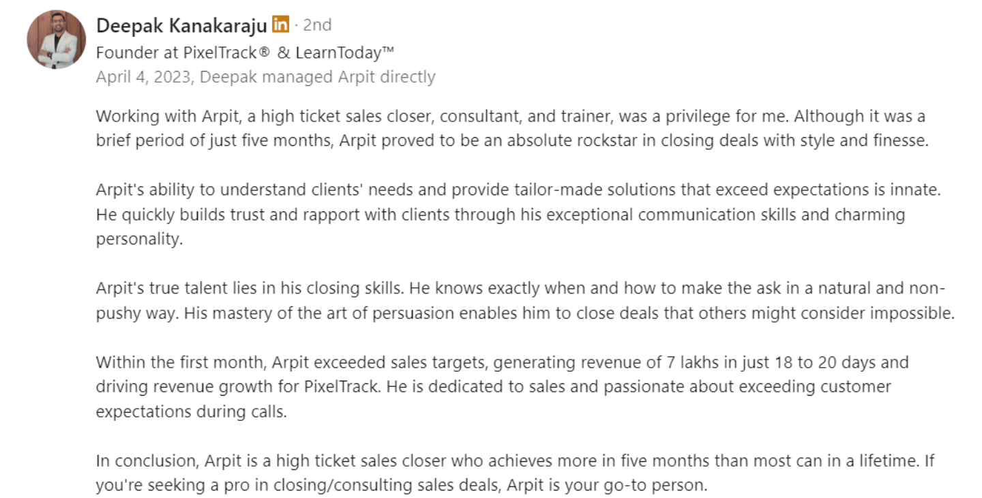This screenshot has height=498, width=982.
Task: Click the April 4, 2023 date text
Action: click(x=145, y=77)
